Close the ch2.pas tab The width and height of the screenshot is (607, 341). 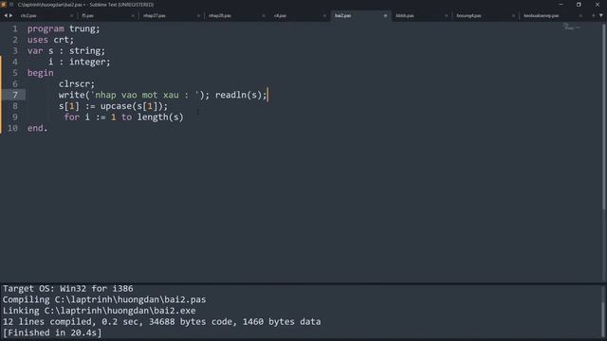[72, 16]
